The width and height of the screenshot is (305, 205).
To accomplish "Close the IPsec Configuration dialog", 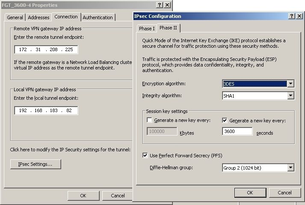I will (x=299, y=16).
